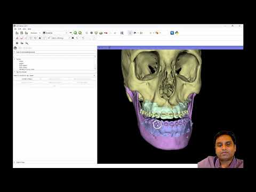Open the view layout selector icon
The width and height of the screenshot is (256, 192).
pyautogui.click(x=122, y=33)
